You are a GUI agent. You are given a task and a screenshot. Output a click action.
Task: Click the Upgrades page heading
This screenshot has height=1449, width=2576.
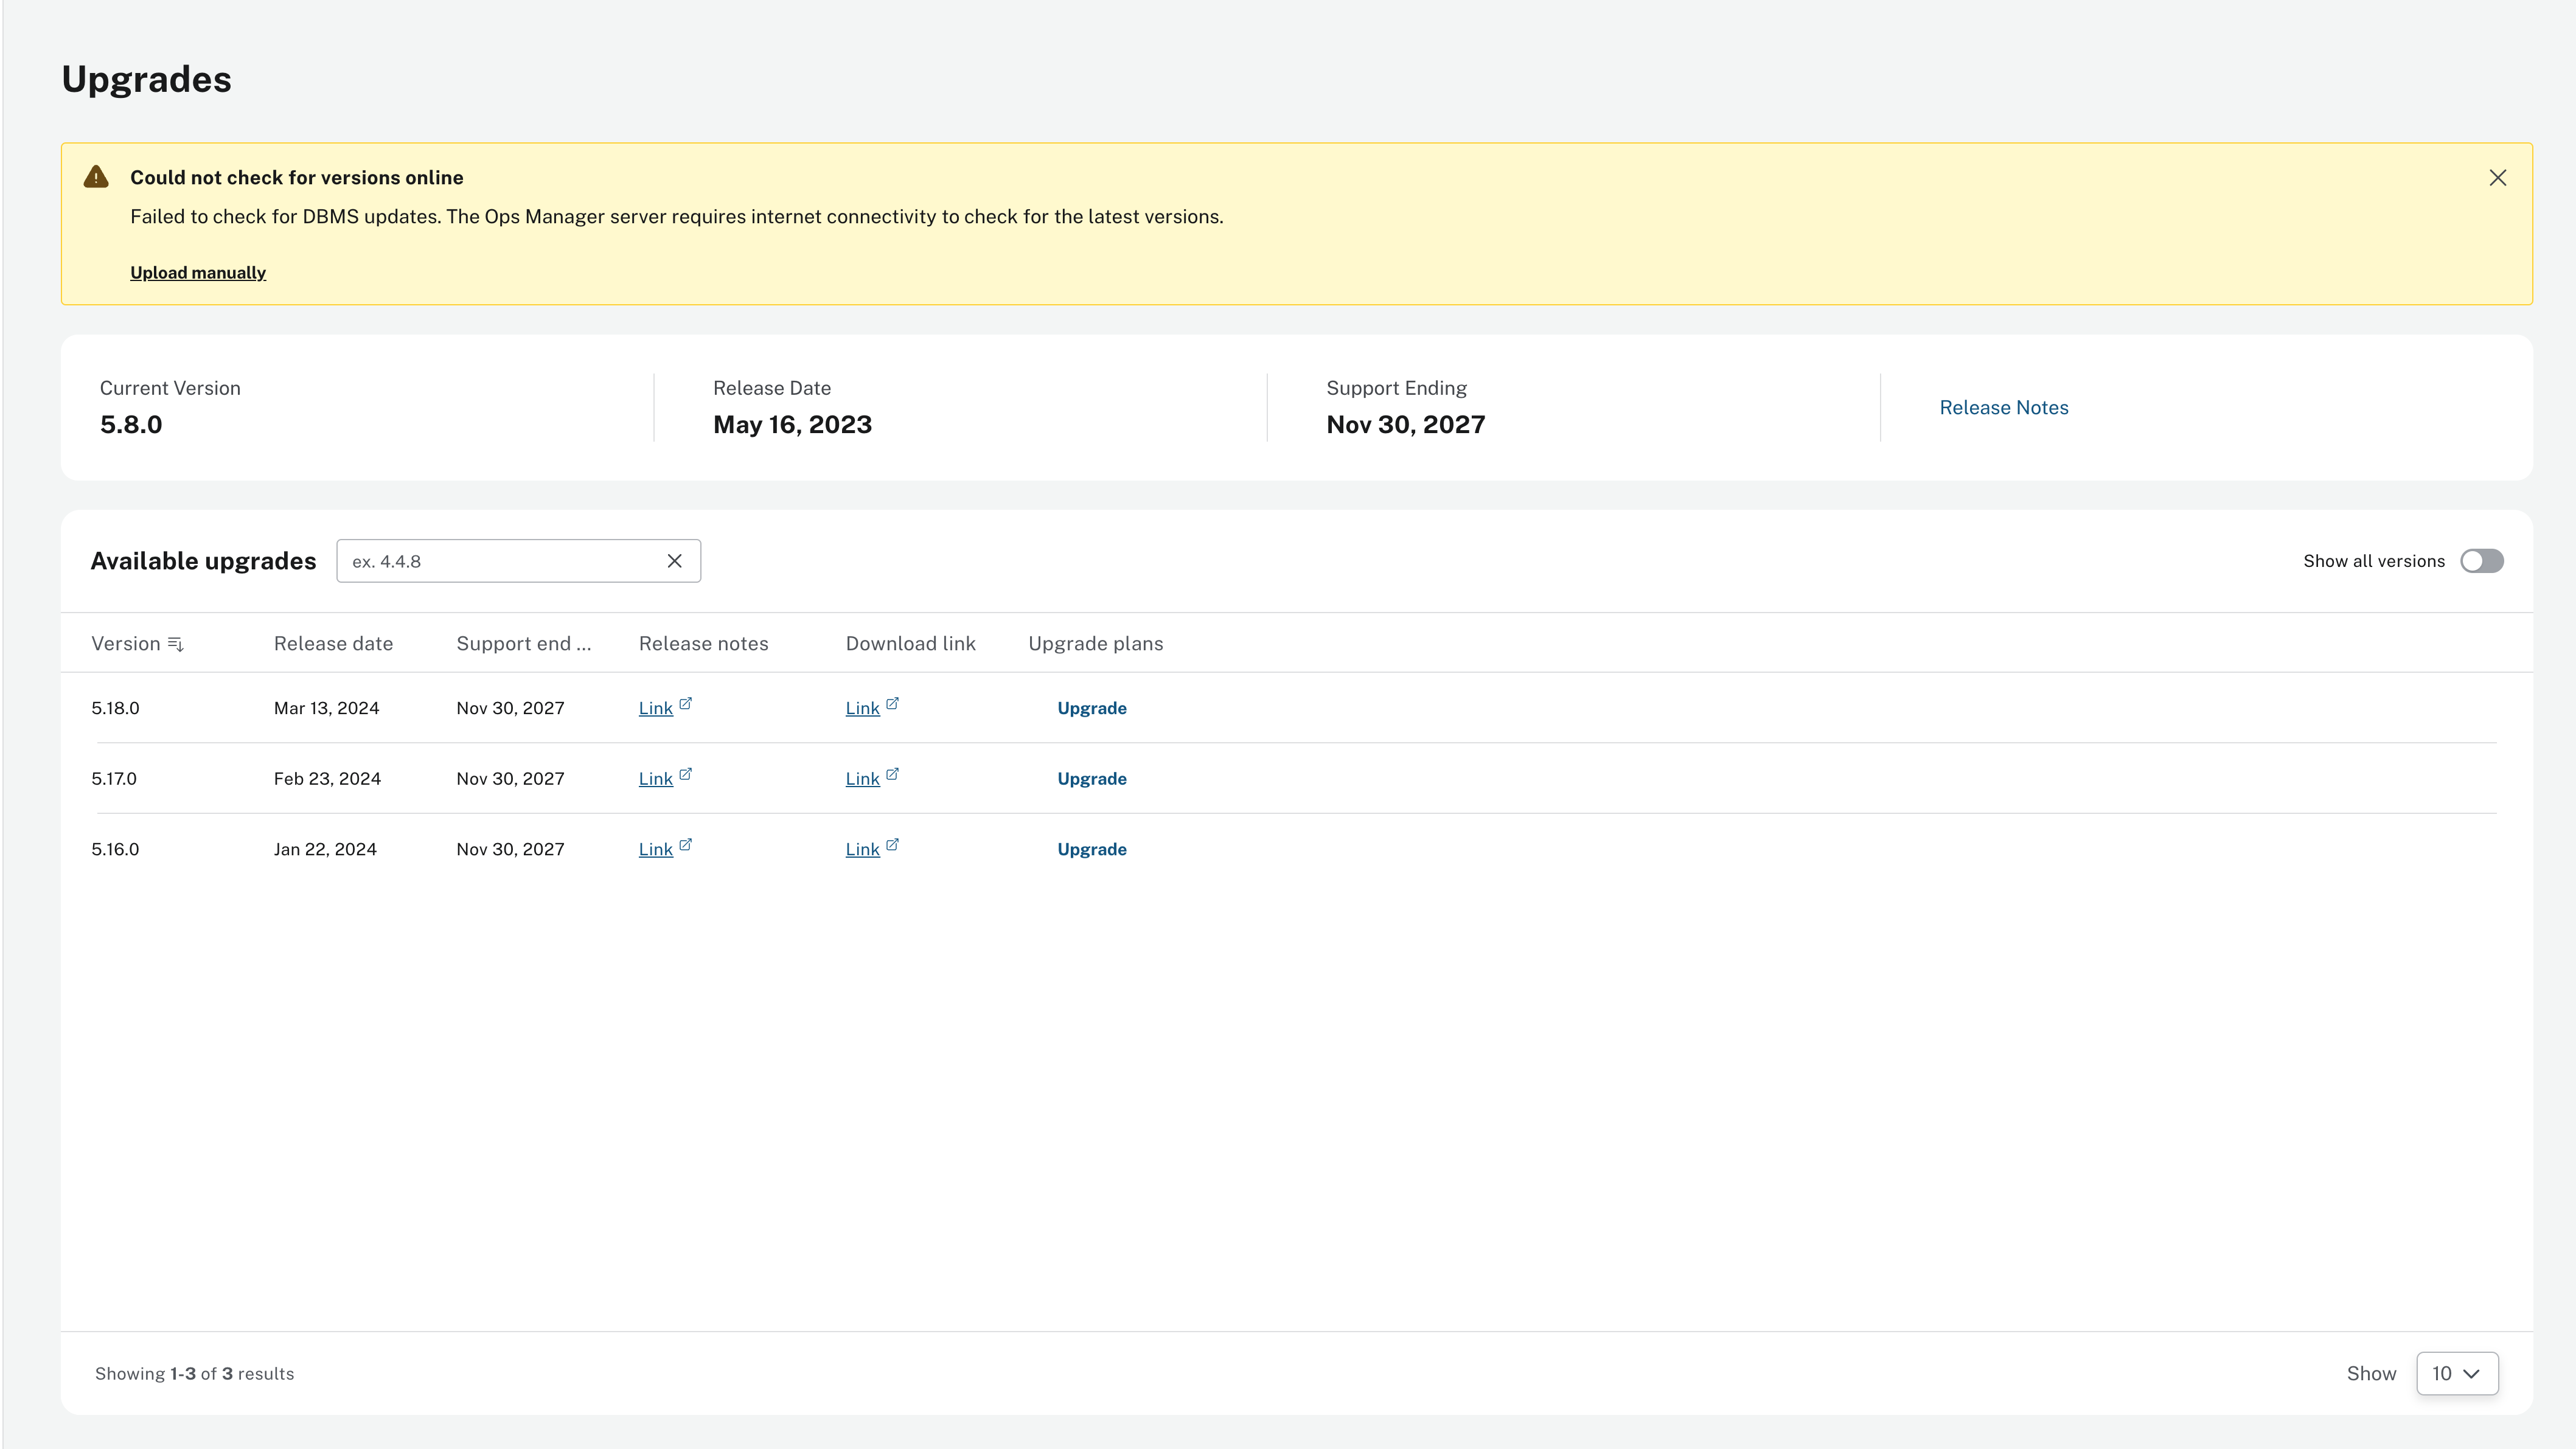[147, 80]
